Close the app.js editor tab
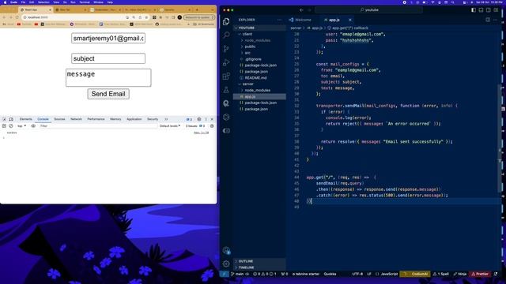The height and width of the screenshot is (284, 506). 350,20
